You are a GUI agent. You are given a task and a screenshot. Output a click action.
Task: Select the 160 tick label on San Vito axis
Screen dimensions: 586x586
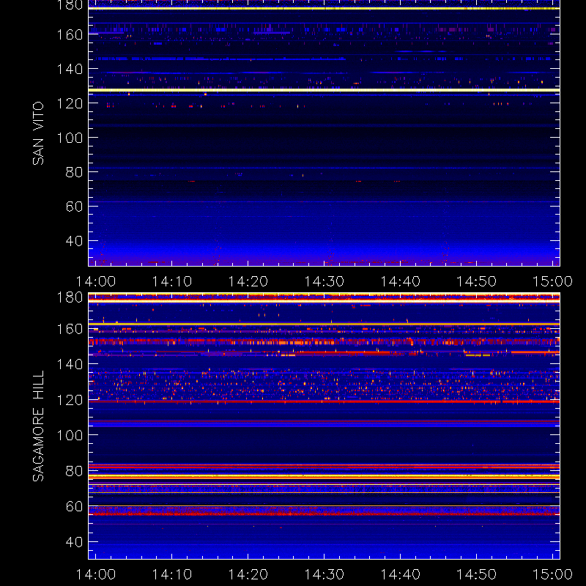(70, 34)
